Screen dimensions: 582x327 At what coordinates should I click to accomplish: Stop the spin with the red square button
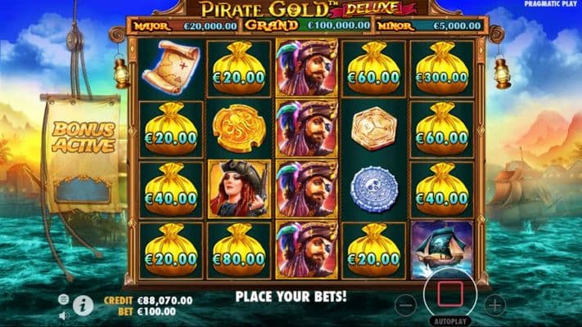tap(450, 293)
